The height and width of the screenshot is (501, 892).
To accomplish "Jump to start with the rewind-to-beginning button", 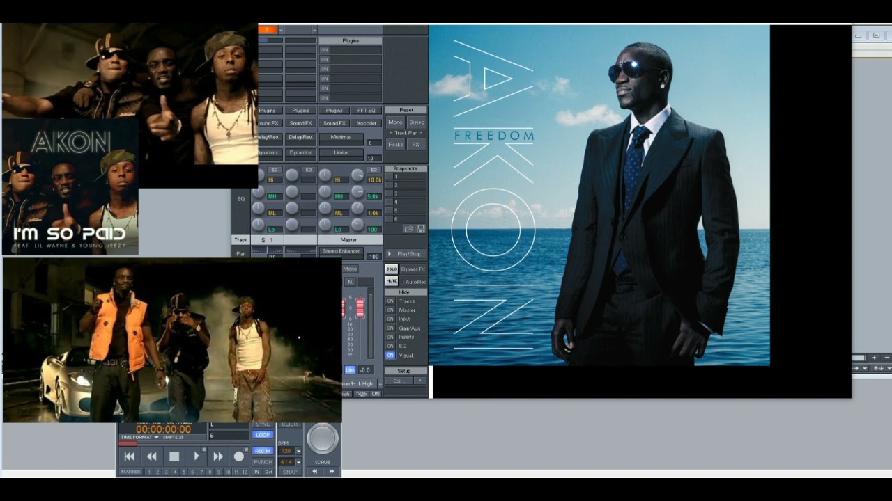I will click(x=130, y=456).
